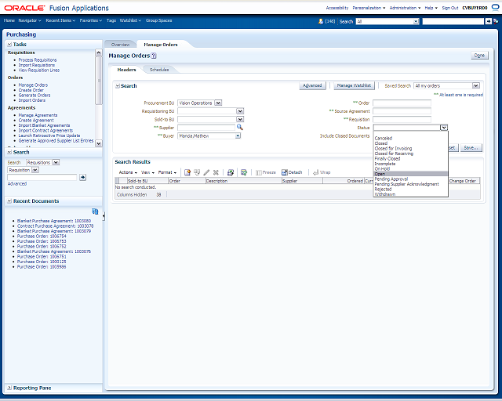
Task: Switch to the Overview tab
Action: pos(120,45)
